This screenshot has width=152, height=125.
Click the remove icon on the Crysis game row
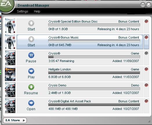(x=146, y=53)
